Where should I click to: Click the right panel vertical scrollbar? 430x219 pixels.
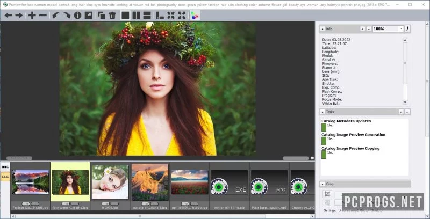point(427,81)
